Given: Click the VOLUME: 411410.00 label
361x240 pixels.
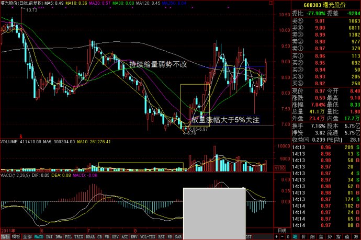Looking at the screenshot, I should pyautogui.click(x=21, y=142).
